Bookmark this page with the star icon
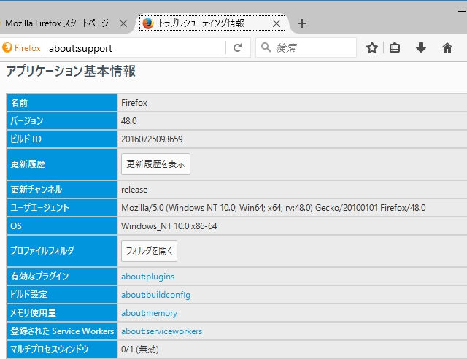 372,47
